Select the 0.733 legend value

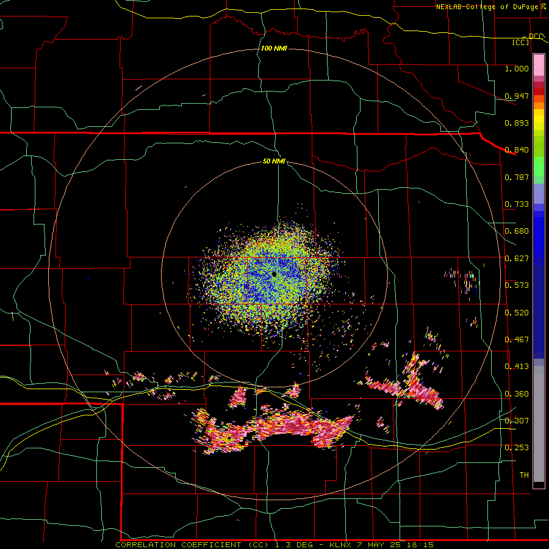517,204
